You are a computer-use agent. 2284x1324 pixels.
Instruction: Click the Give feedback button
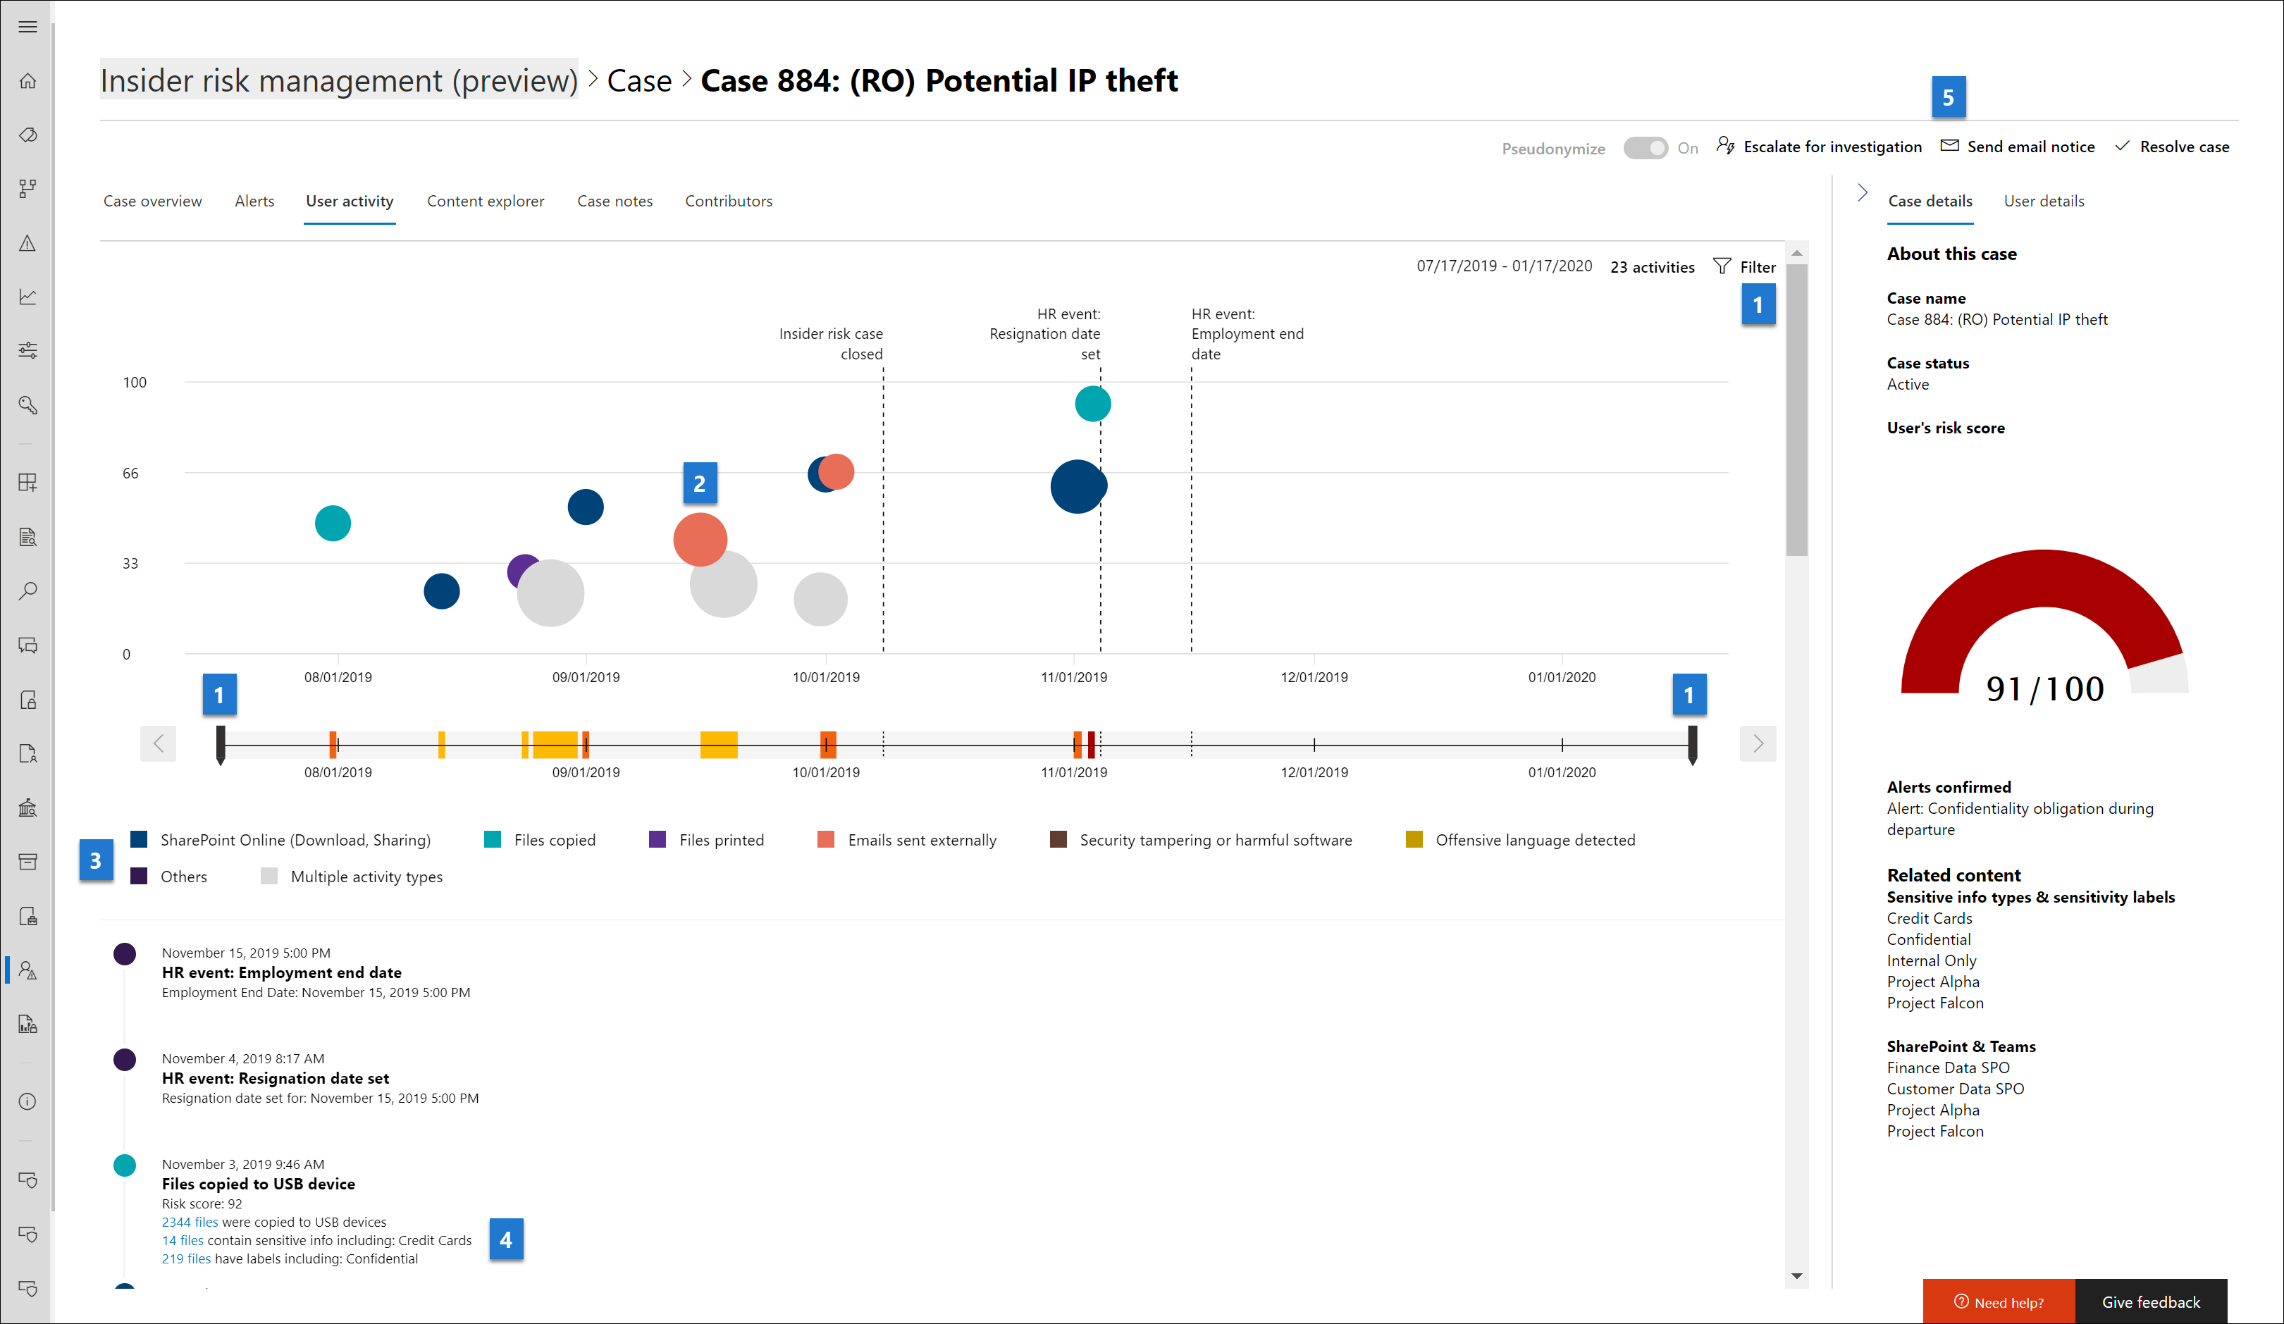(2151, 1302)
